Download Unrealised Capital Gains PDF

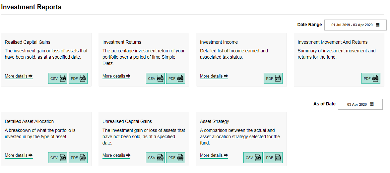coord(176,158)
